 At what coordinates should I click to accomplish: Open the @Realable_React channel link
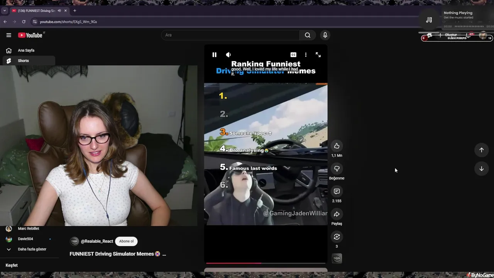click(97, 241)
